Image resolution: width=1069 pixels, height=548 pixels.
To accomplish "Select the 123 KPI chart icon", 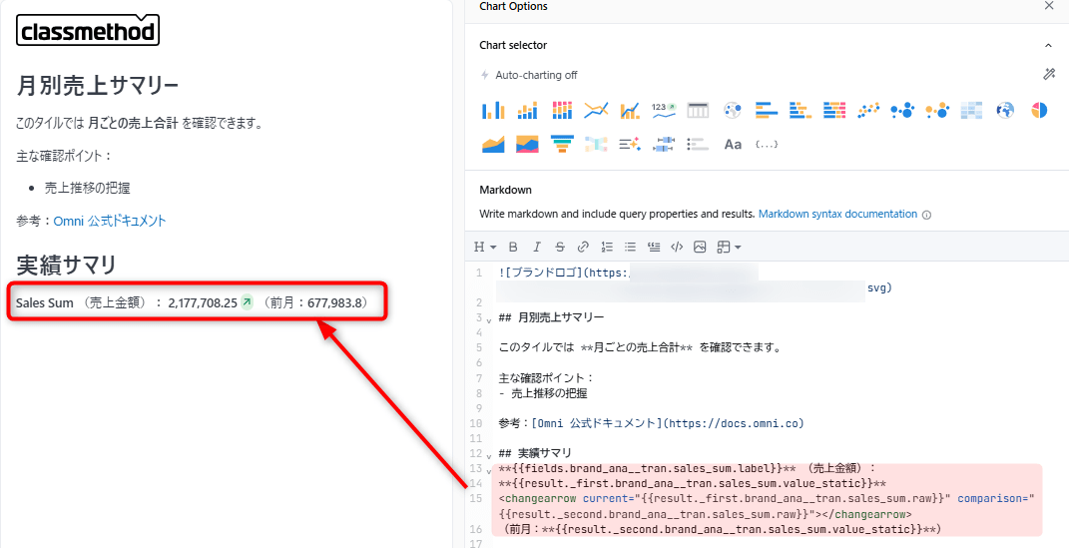I will (664, 110).
